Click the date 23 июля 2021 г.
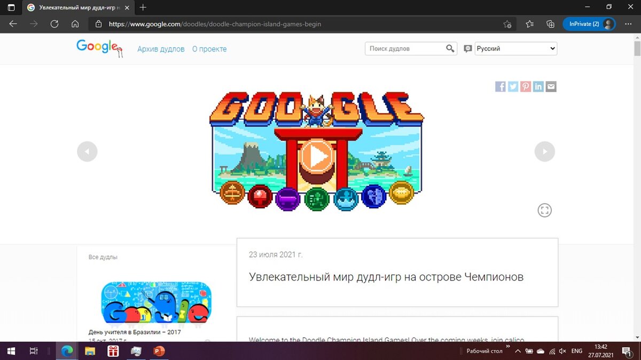641x360 pixels. click(276, 254)
